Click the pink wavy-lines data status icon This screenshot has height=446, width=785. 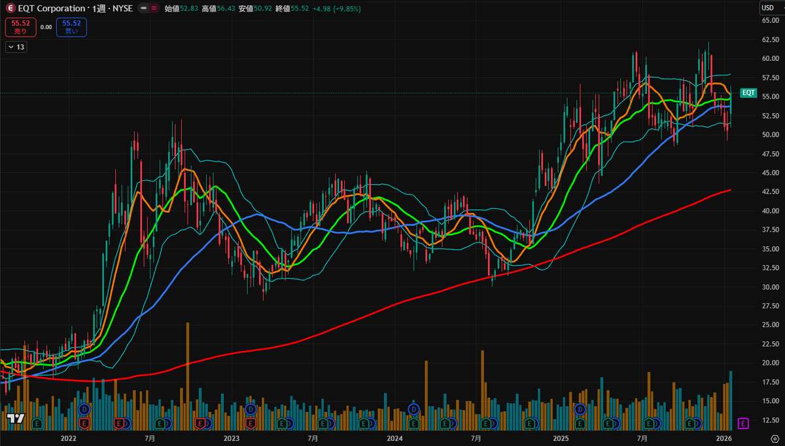[154, 9]
